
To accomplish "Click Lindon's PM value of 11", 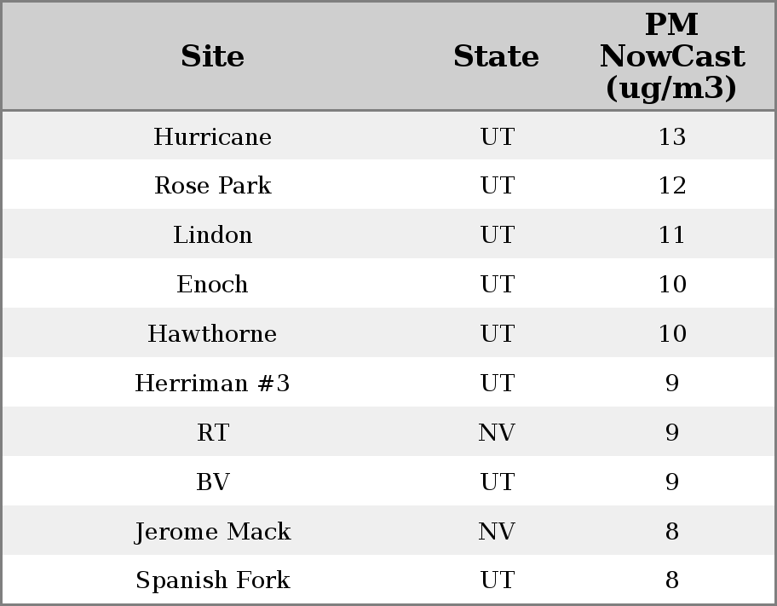I will point(671,235).
